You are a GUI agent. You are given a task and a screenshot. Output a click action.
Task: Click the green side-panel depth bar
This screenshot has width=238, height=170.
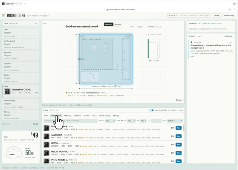pyautogui.click(x=148, y=48)
